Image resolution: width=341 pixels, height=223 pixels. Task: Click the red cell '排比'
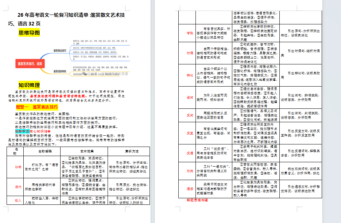click(x=190, y=75)
